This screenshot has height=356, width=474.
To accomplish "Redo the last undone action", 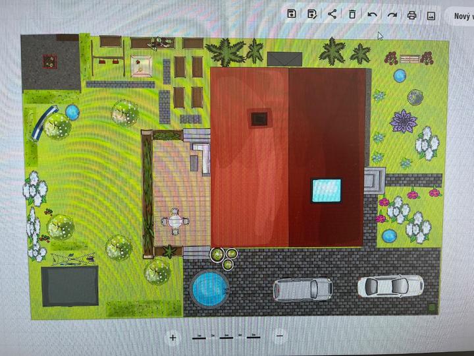I will (392, 15).
